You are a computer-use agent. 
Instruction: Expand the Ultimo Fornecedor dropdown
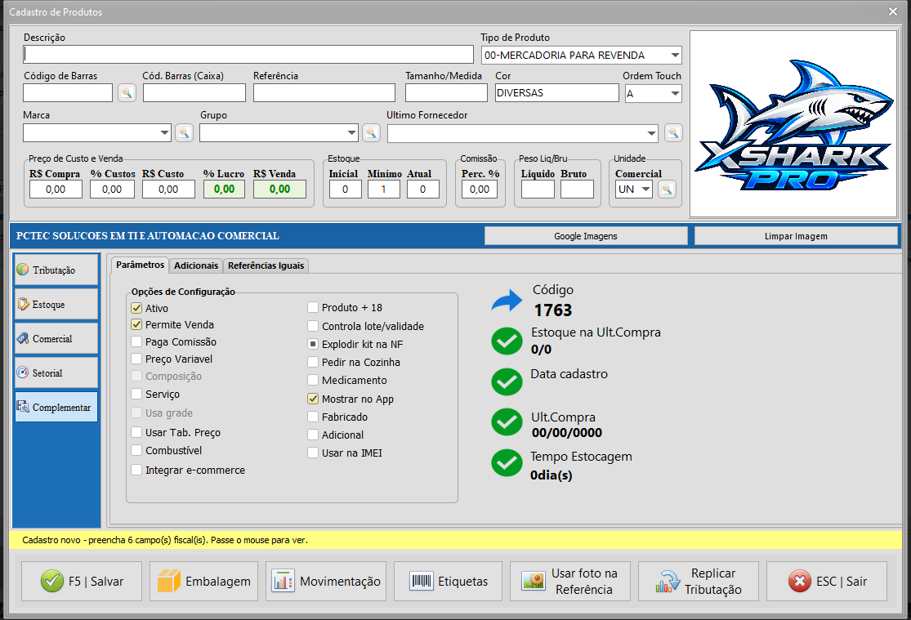click(651, 133)
